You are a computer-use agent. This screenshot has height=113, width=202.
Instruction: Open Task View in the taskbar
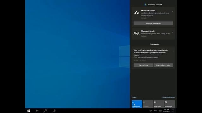click(x=54, y=110)
